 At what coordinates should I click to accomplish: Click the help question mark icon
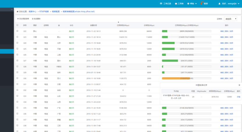click(x=188, y=3)
